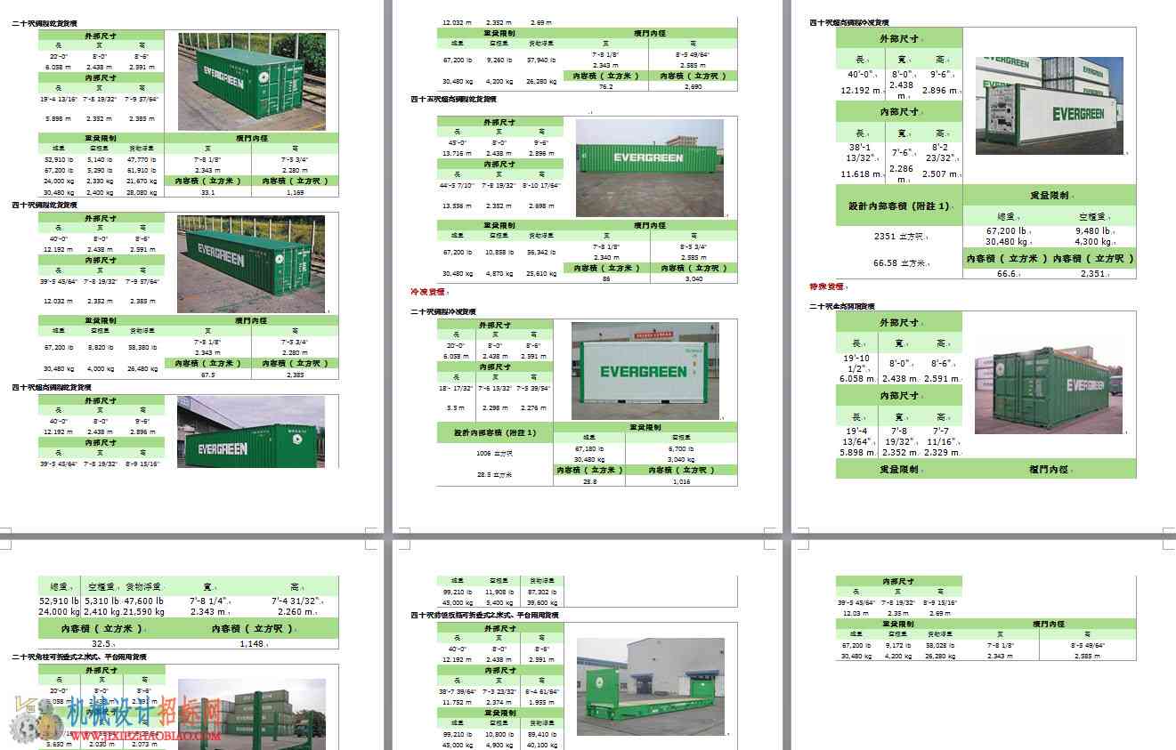
Task: Click the red heading '特殊貨櫃'
Action: (x=826, y=287)
